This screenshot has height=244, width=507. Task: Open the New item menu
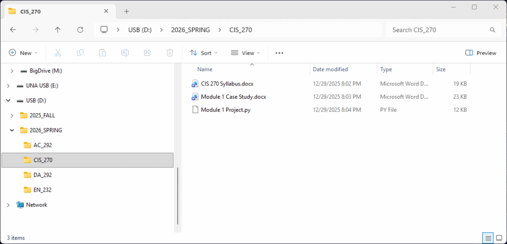tap(23, 53)
